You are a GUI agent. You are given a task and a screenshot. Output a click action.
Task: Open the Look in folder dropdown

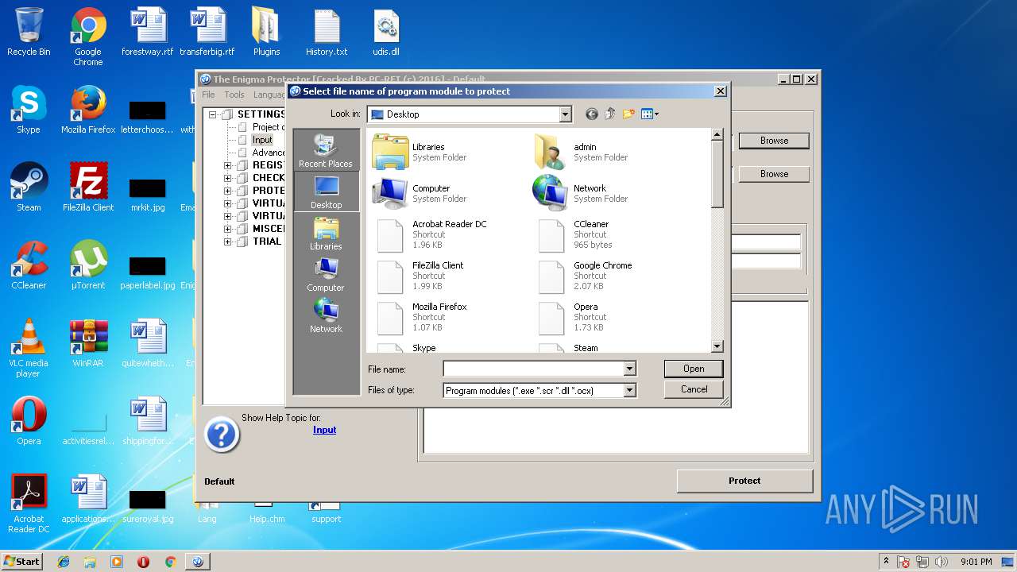(x=565, y=114)
